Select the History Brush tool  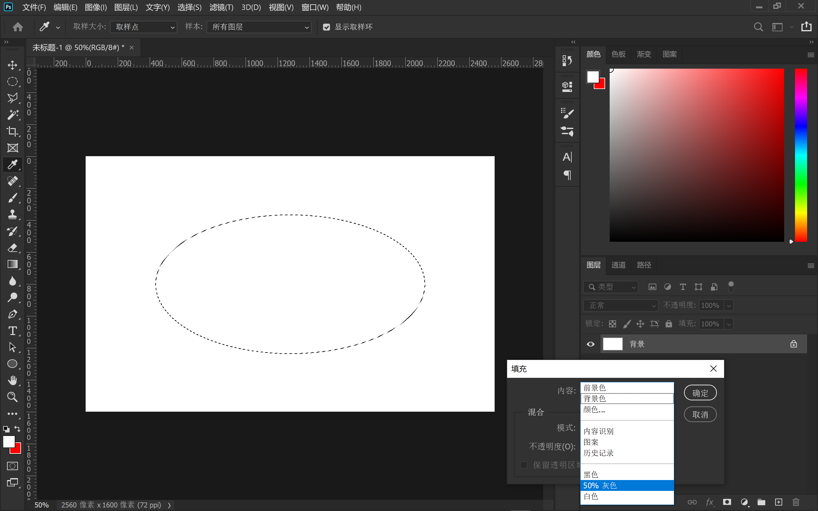pos(12,231)
